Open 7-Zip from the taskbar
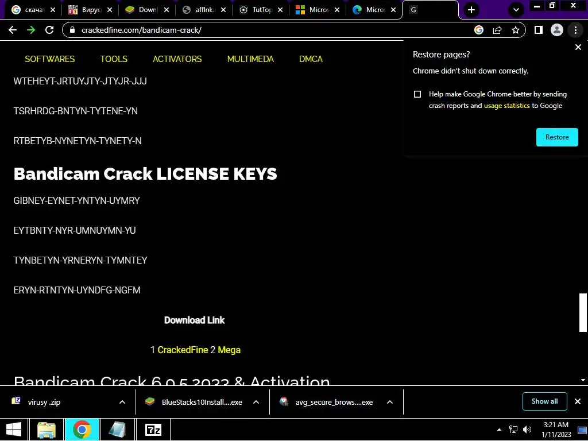 tap(153, 430)
